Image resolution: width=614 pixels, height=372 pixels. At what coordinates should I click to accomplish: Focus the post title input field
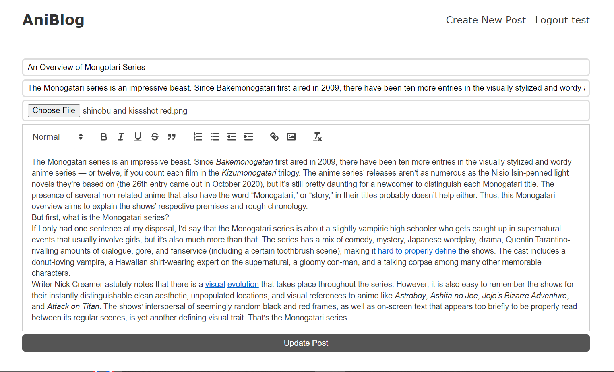pos(306,67)
